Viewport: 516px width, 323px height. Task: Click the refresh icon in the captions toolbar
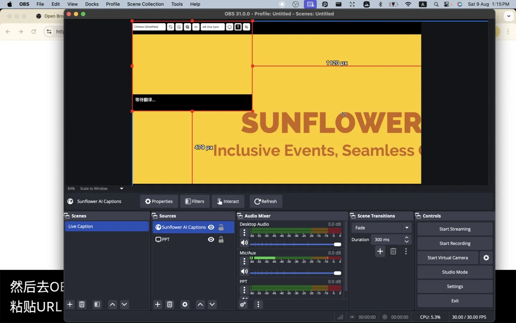(x=171, y=27)
